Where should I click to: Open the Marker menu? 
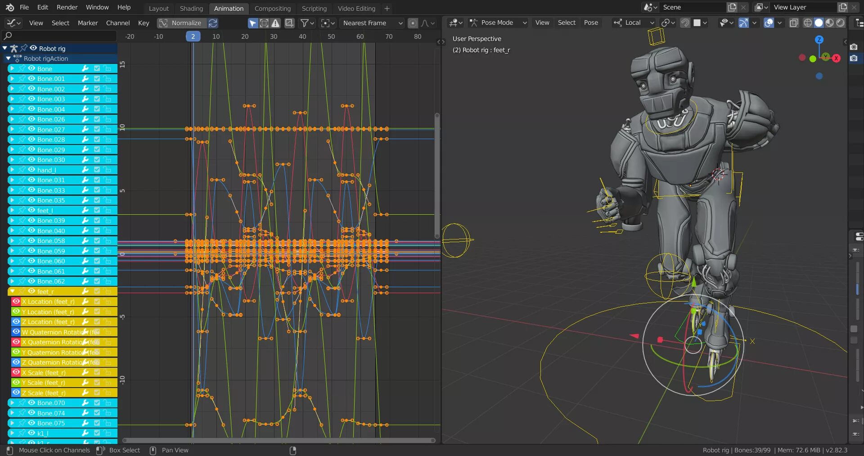click(x=87, y=23)
